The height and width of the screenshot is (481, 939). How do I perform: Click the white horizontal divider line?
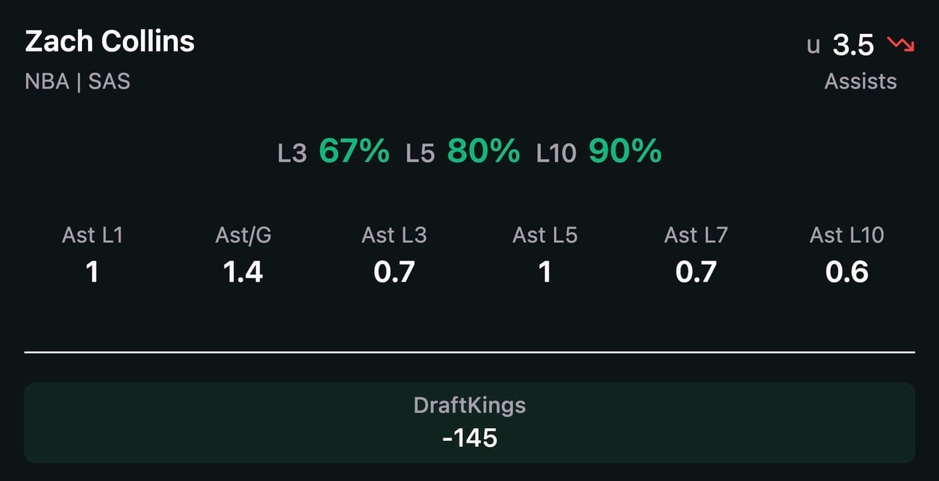469,352
